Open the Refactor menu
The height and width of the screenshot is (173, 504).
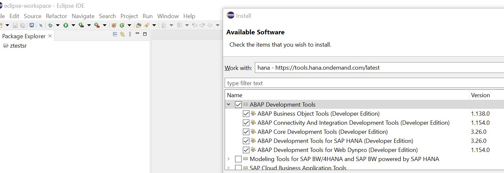click(x=57, y=16)
